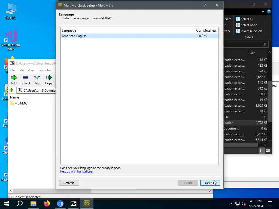Screen dimensions: 279x209
Task: Open Visual Studio 2017 desktop icon
Action: (x=11, y=40)
